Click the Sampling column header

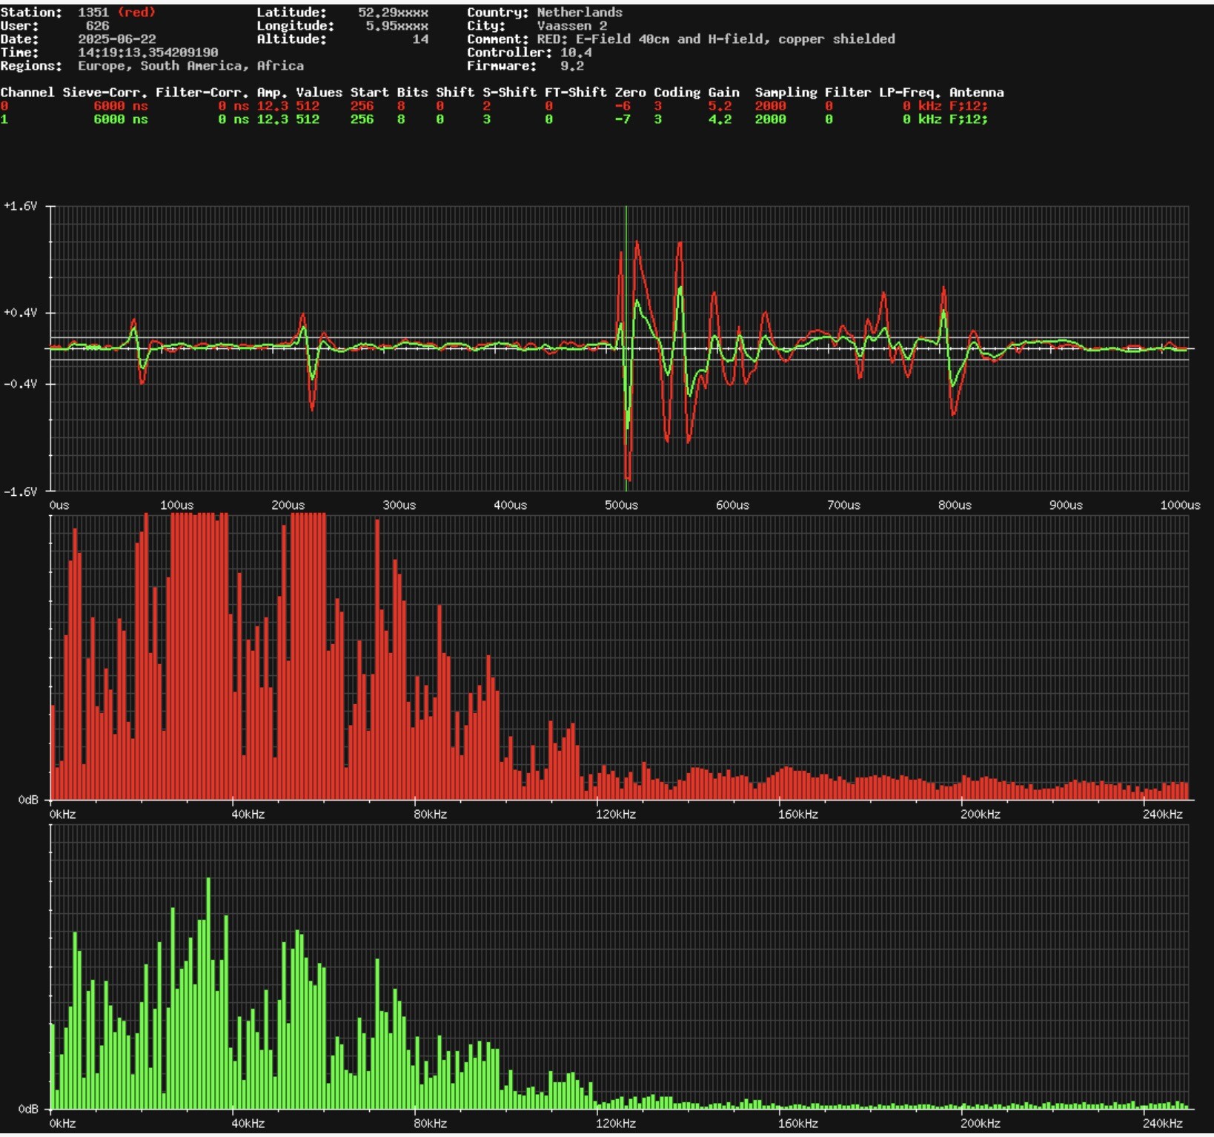click(786, 93)
